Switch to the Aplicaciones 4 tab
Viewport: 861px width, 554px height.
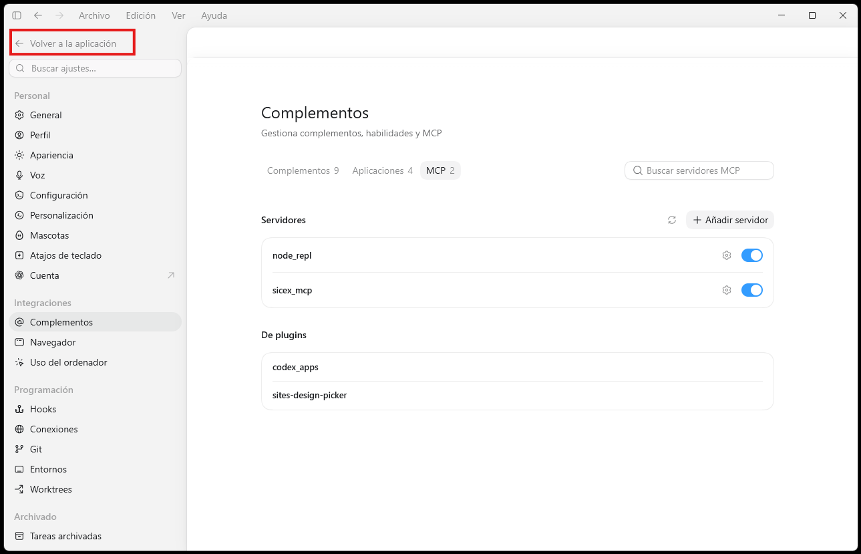[382, 170]
